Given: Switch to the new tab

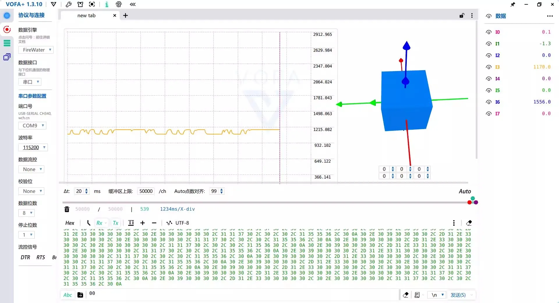Looking at the screenshot, I should point(86,15).
